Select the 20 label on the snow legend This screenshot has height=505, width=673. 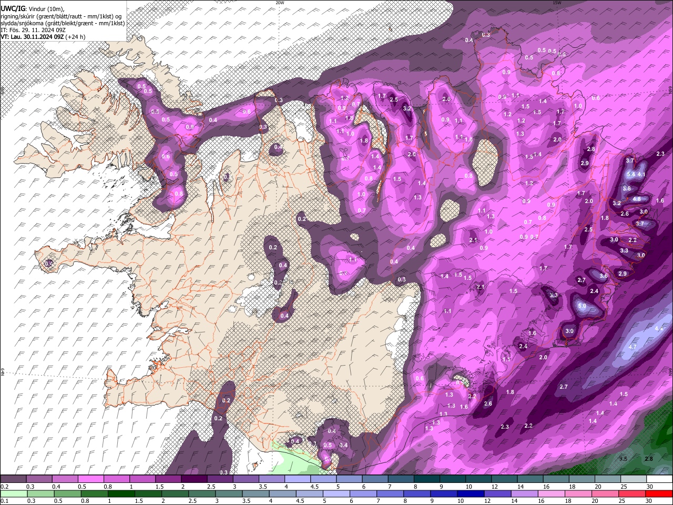point(598,487)
